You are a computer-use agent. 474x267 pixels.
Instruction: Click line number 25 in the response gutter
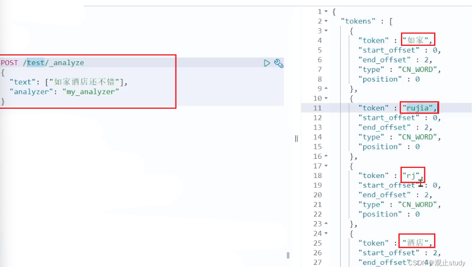click(x=317, y=243)
